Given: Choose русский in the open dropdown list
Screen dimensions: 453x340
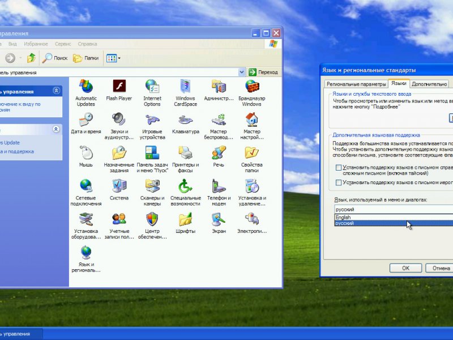Looking at the screenshot, I should click(x=394, y=223).
